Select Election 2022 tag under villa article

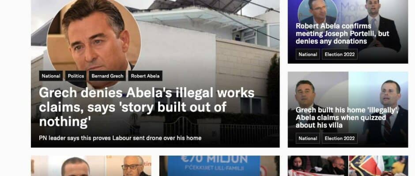(x=340, y=138)
